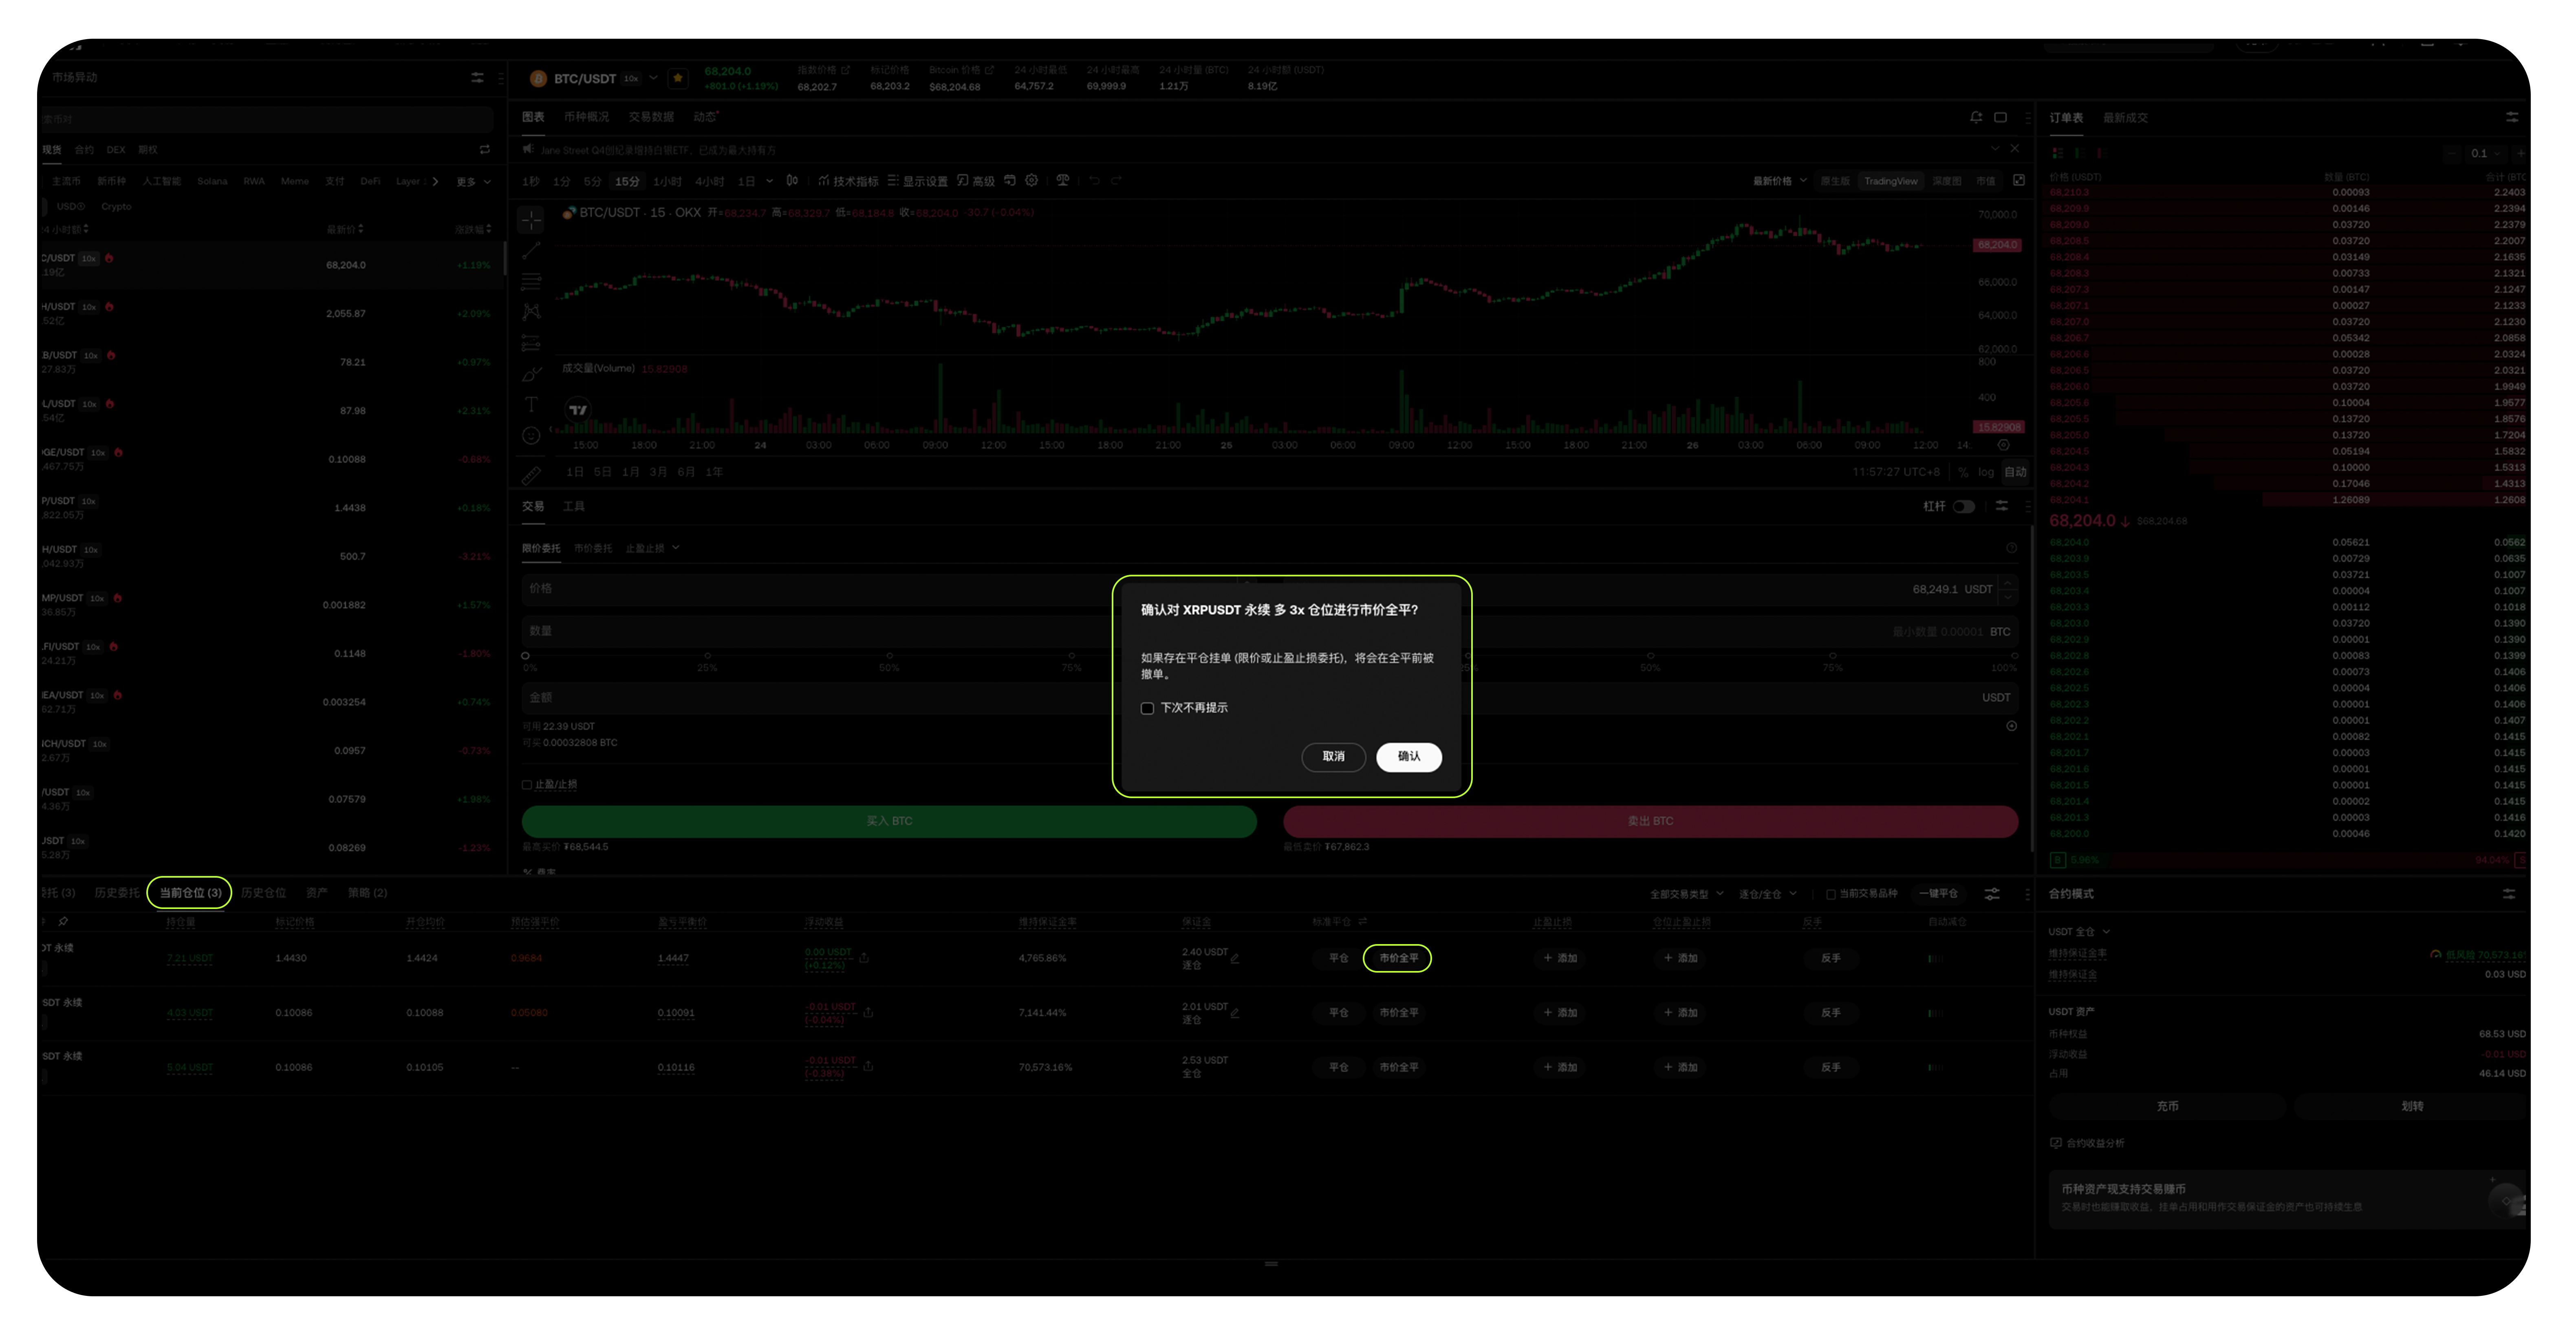Open positions table settings icon
The image size is (2576, 1335).
tap(1992, 894)
